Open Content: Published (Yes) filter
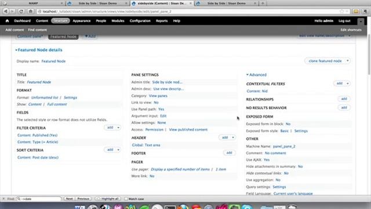Viewport: 371px width, 209px height. (x=37, y=135)
